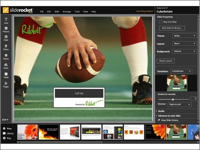The height and width of the screenshot is (150, 200).
Task: Open the Tools menu
Action: click(77, 12)
